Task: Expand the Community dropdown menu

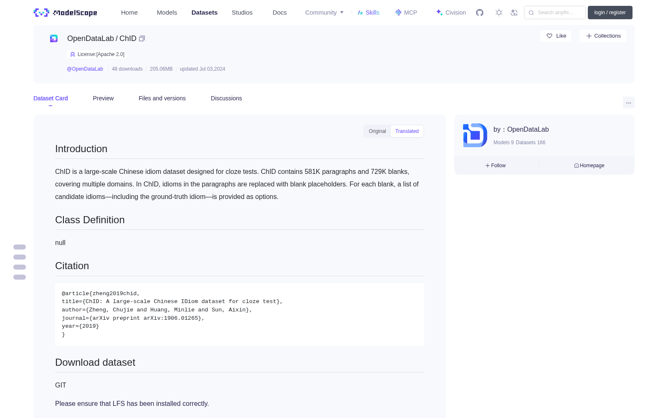Action: coord(324,13)
